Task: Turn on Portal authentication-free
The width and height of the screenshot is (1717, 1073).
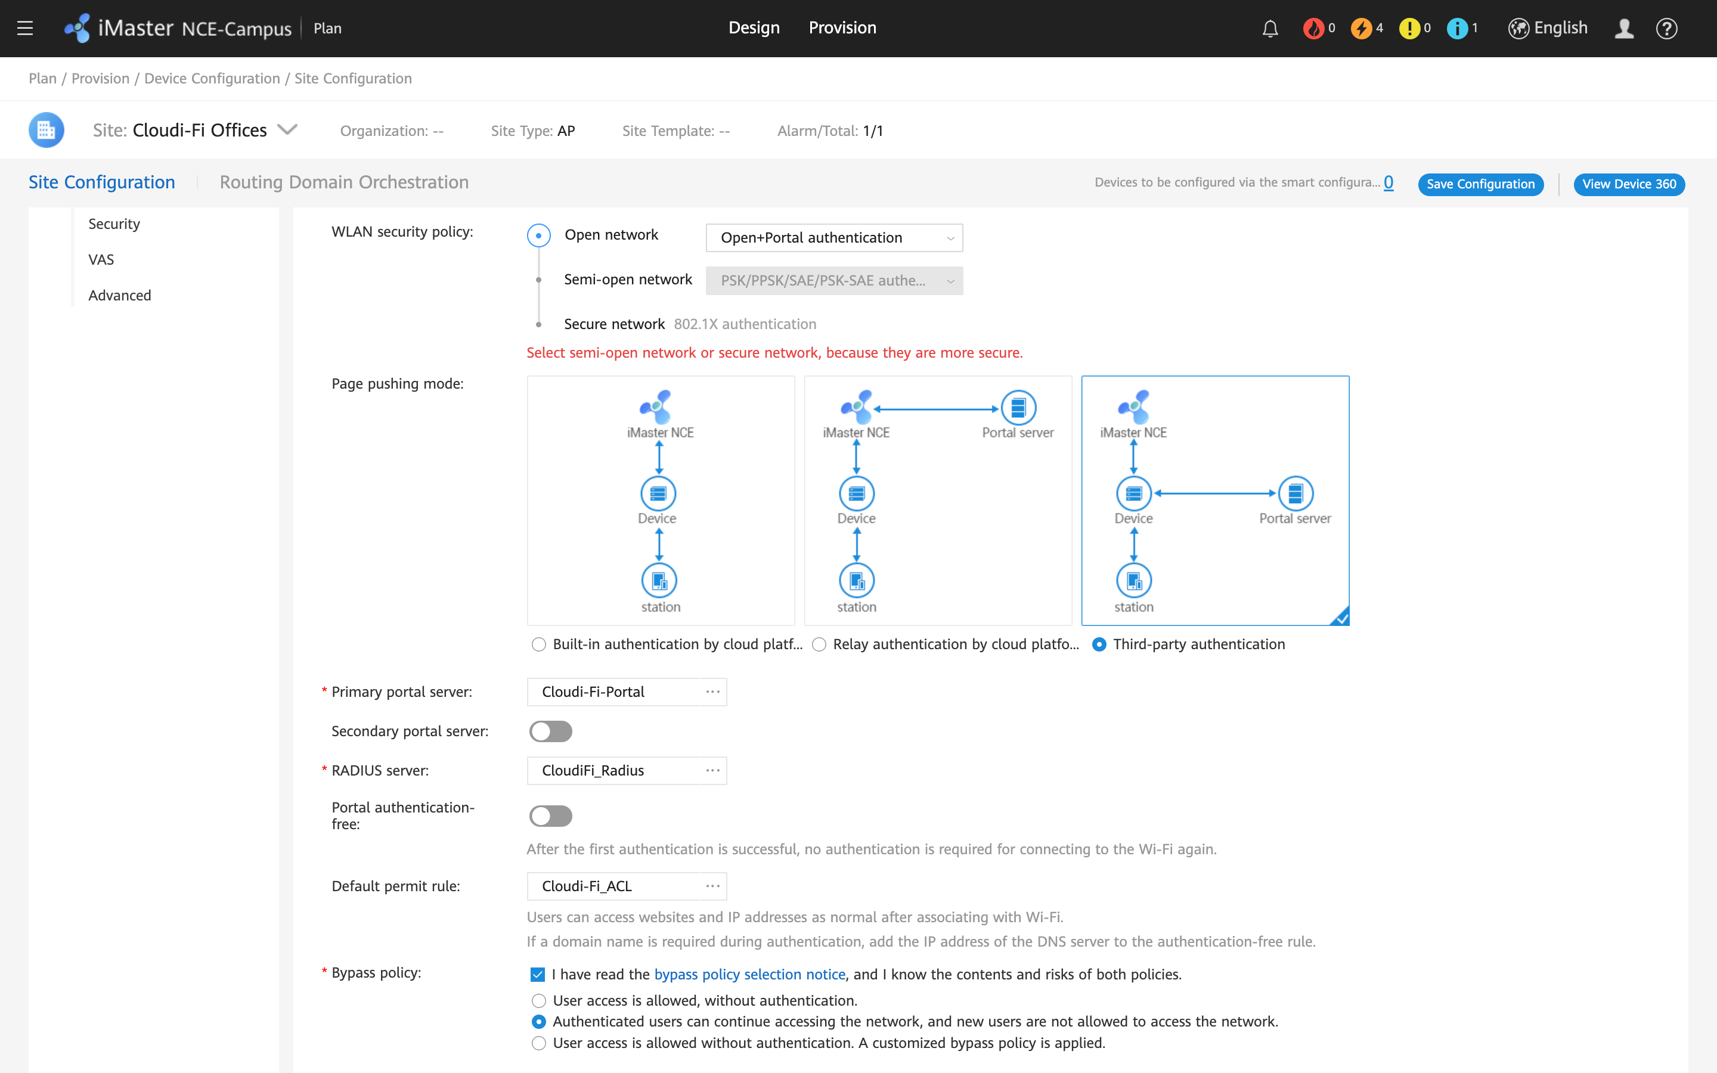Action: coord(551,816)
